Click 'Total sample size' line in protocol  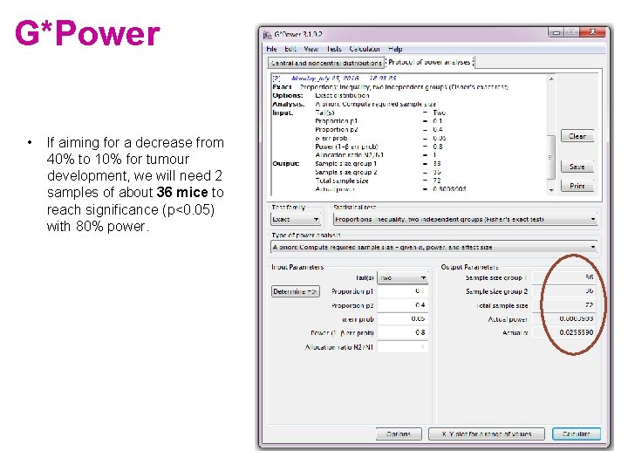click(x=342, y=181)
